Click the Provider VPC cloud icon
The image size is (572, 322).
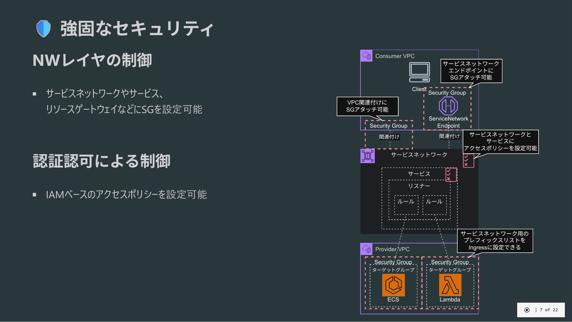(x=366, y=249)
